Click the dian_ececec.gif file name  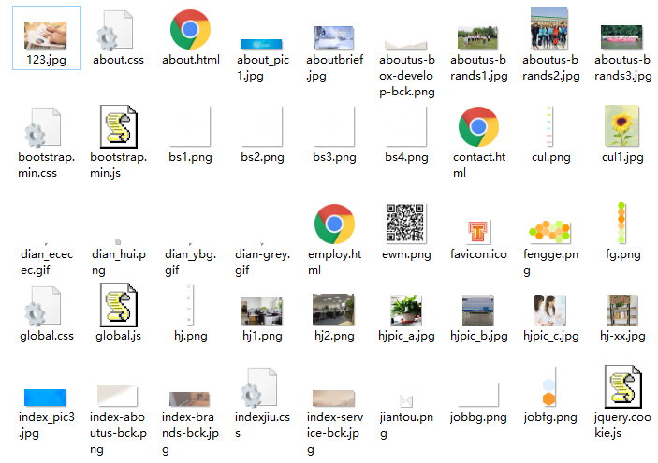[x=47, y=262]
